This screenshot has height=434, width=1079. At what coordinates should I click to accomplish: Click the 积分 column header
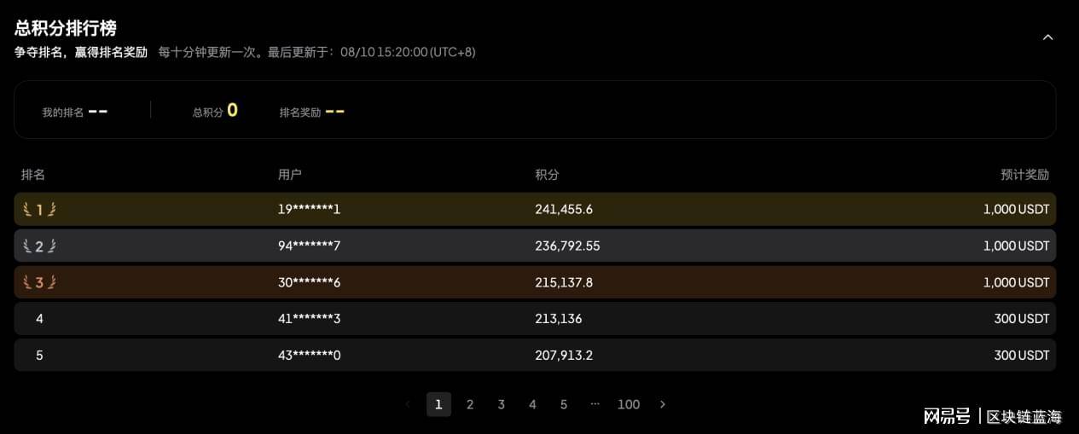547,175
